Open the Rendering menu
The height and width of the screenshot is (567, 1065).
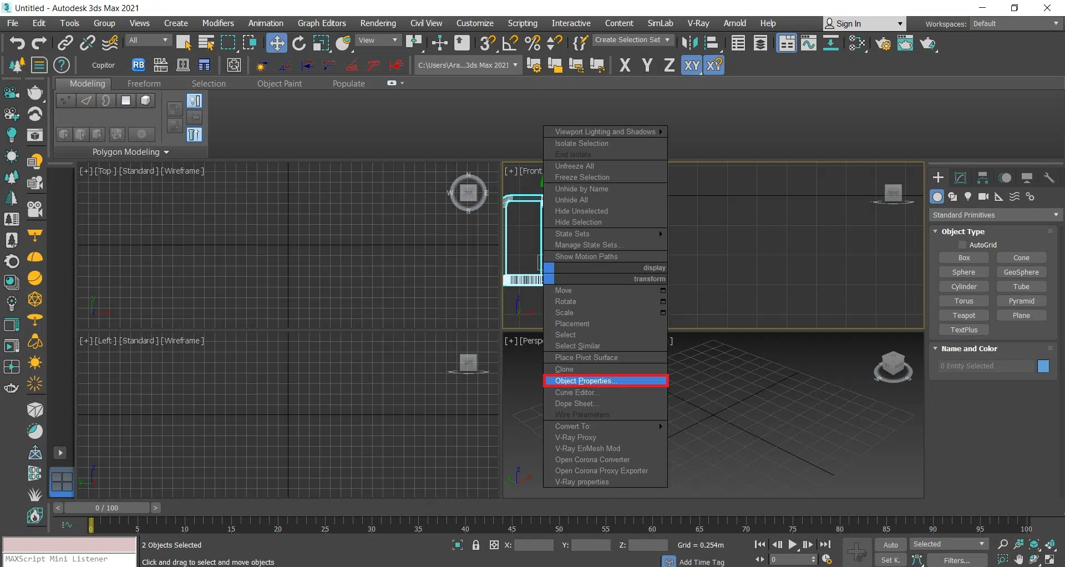378,23
